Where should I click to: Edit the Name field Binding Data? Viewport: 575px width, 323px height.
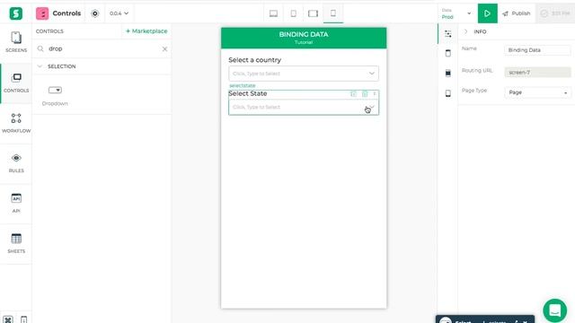click(537, 50)
